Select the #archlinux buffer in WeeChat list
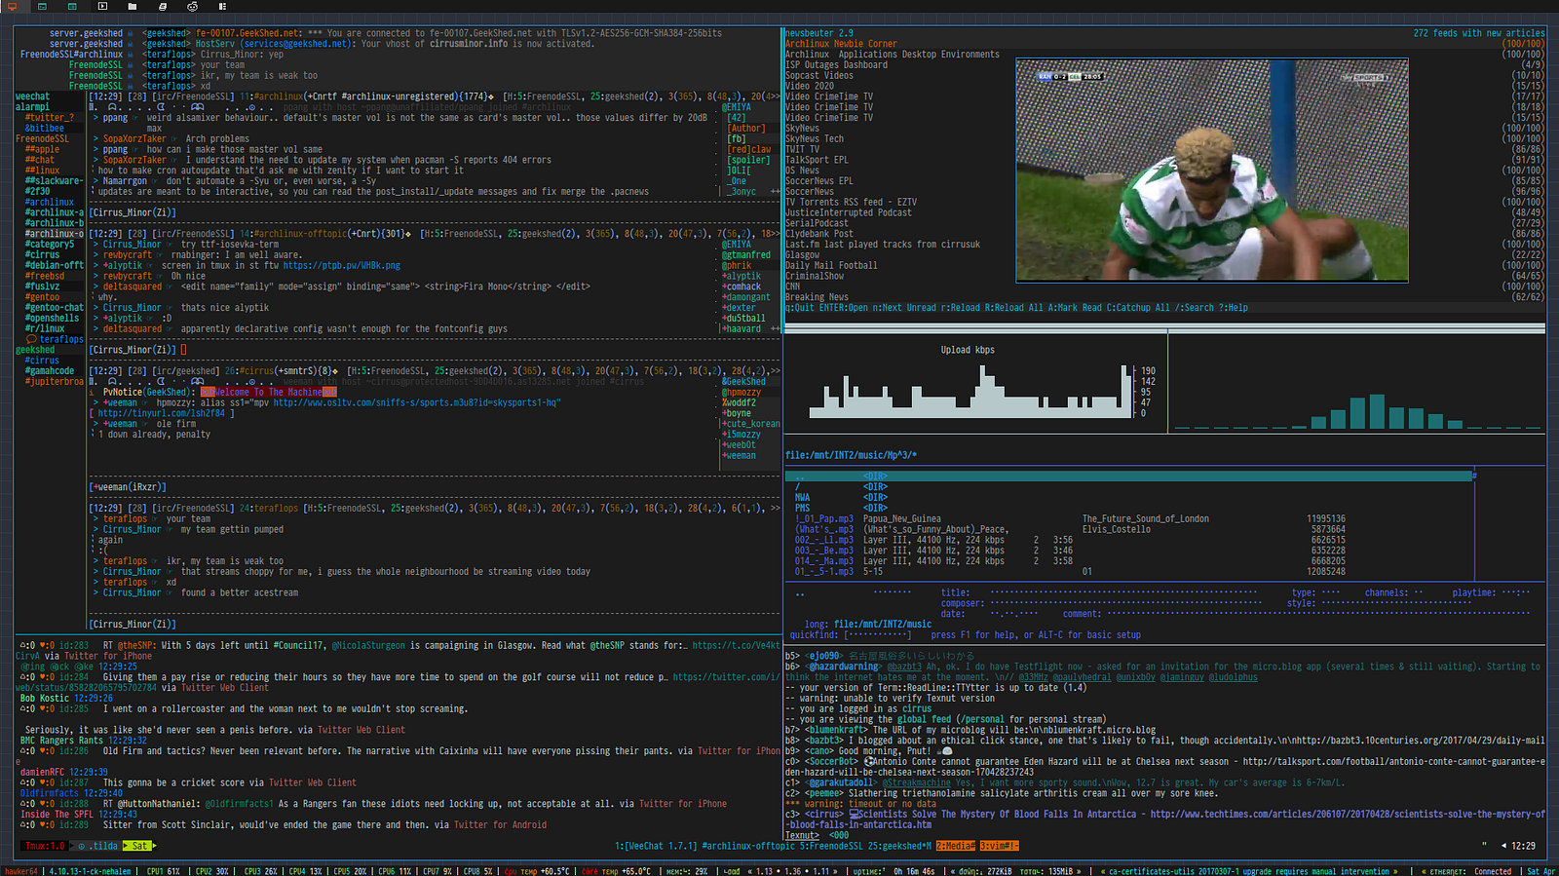1559x876 pixels. (50, 202)
